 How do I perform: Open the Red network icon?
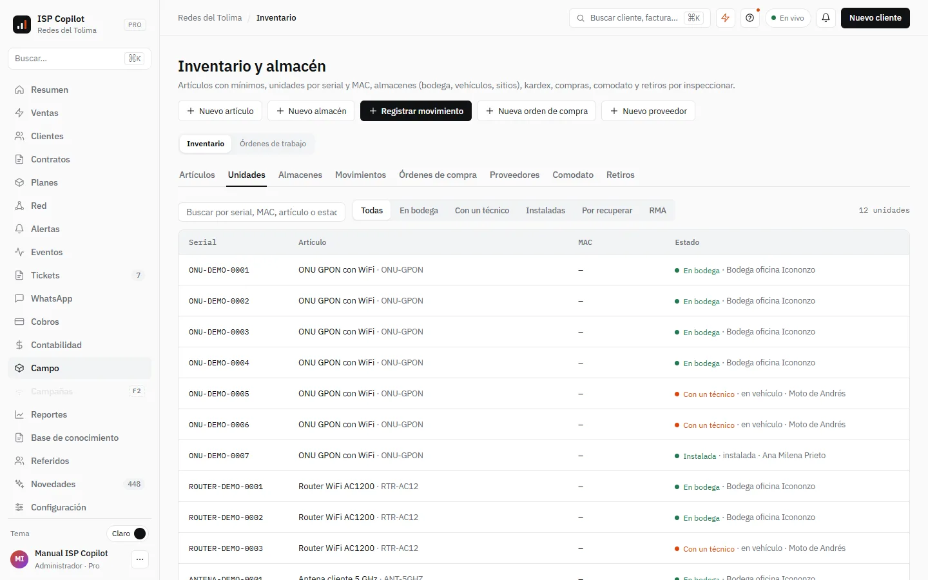[x=19, y=206]
